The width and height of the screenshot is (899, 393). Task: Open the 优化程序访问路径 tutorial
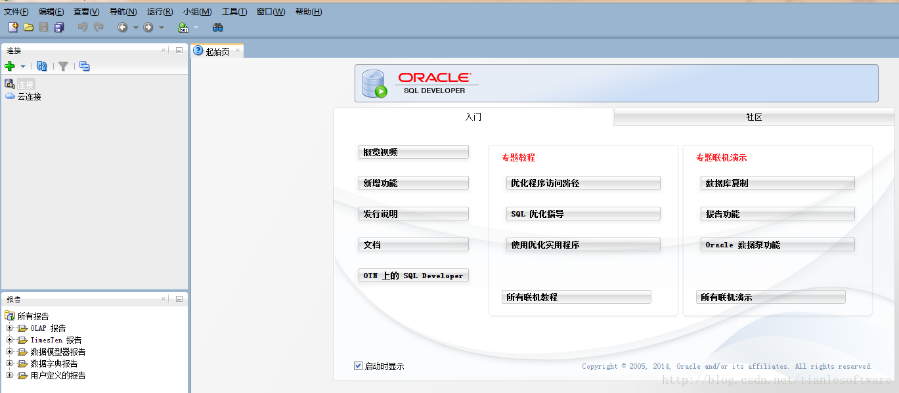point(583,183)
